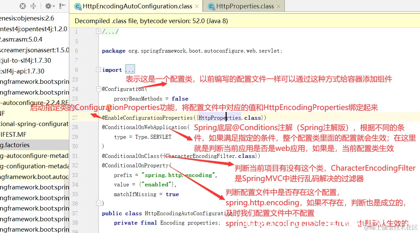
Task: Select the configuration-metadata file row
Action: click(x=34, y=166)
